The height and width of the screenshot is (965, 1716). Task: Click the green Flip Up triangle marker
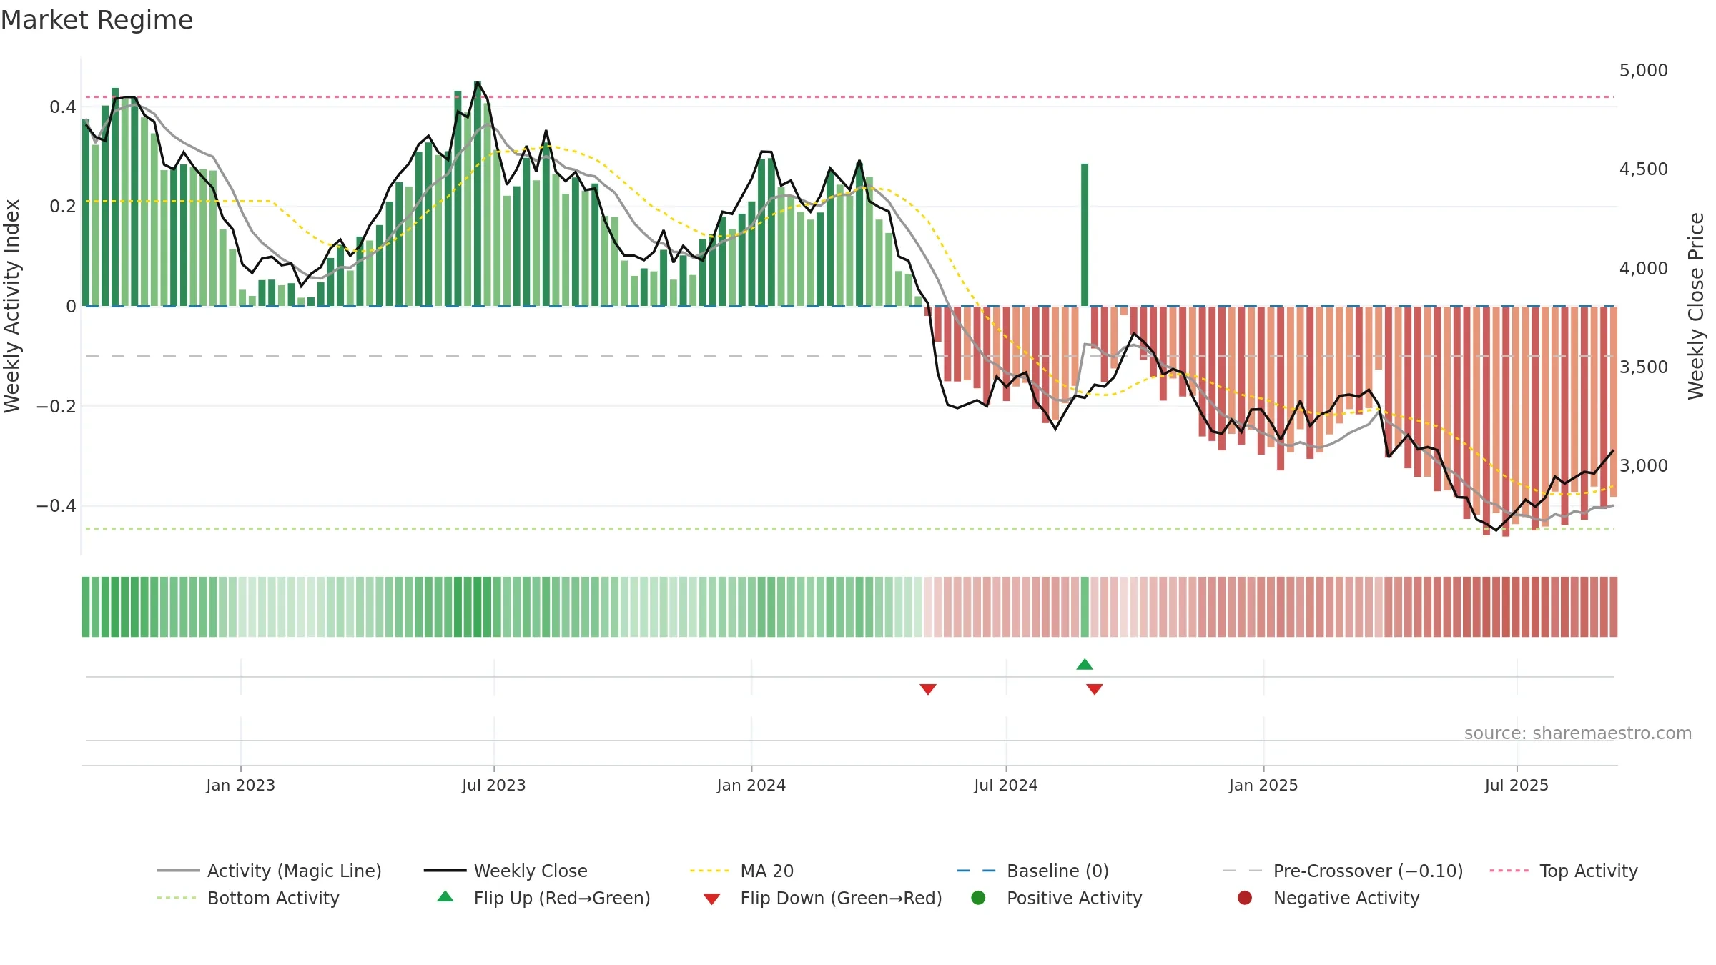tap(1085, 665)
